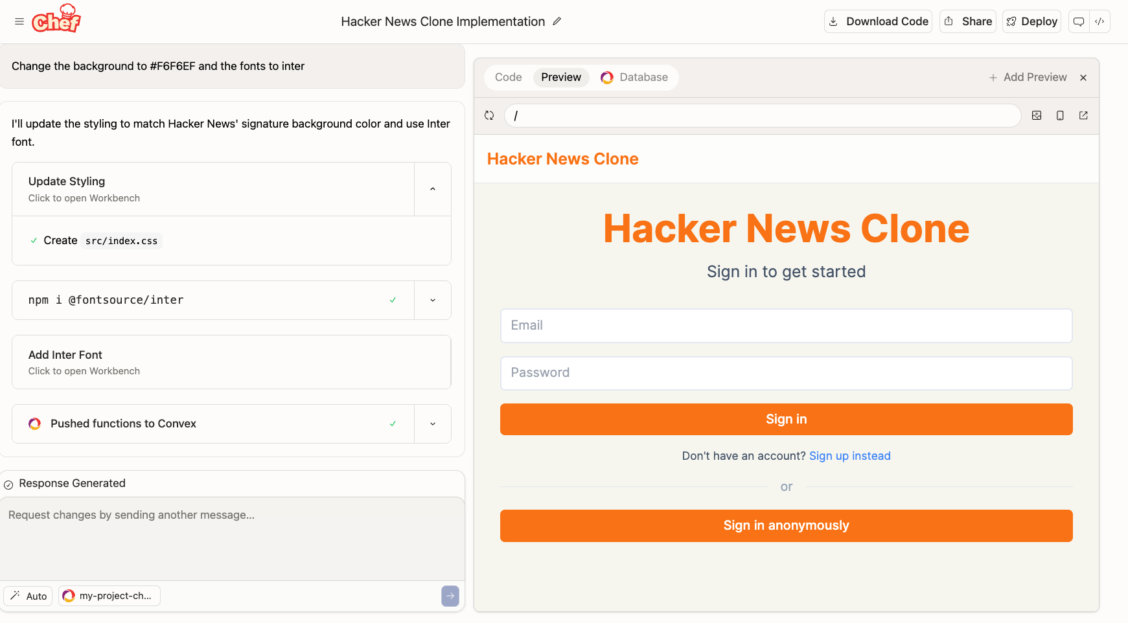Click the checkmark on npm install row
1128x623 pixels.
(x=393, y=300)
